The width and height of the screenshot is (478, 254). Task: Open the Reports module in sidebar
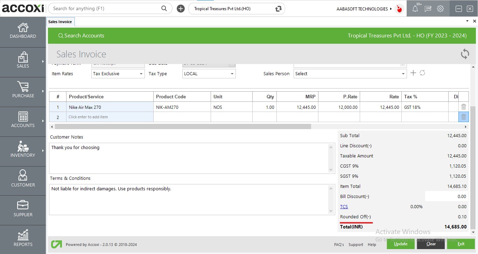click(23, 239)
